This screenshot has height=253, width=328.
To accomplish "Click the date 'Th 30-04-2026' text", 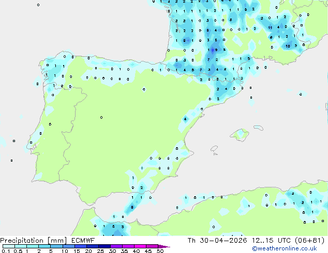I will click(217, 241).
